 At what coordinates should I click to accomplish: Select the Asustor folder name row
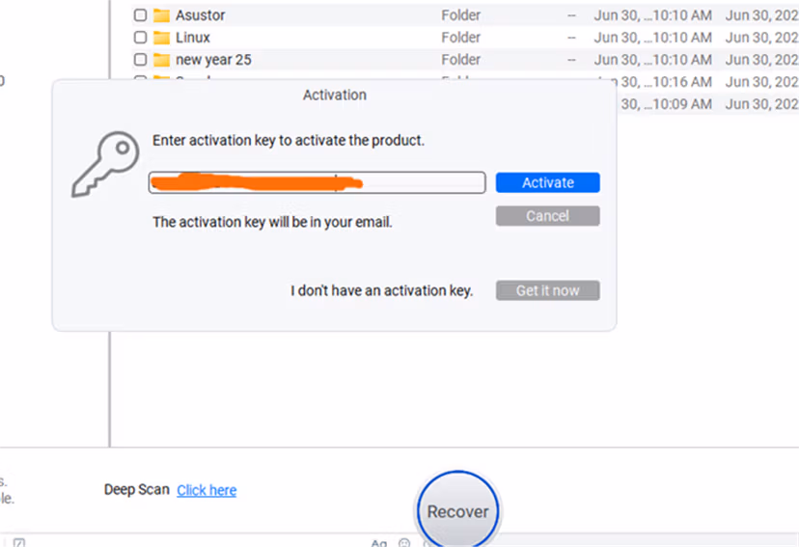point(465,15)
